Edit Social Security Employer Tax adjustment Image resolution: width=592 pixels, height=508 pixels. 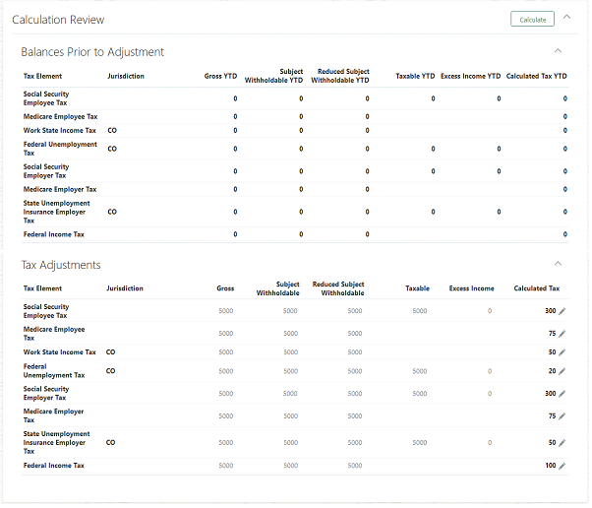click(x=562, y=394)
